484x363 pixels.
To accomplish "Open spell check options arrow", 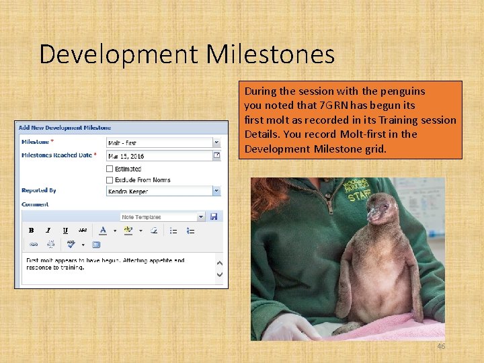I will coord(83,245).
